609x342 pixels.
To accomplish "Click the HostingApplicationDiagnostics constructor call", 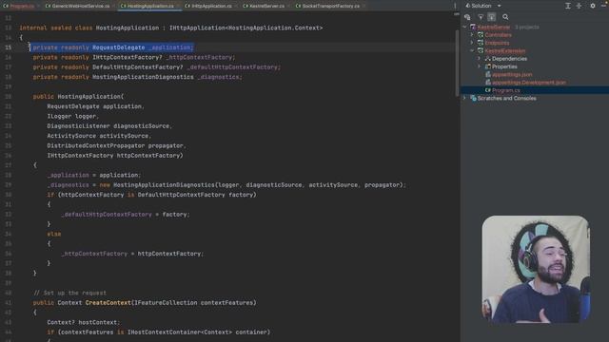I will point(164,185).
